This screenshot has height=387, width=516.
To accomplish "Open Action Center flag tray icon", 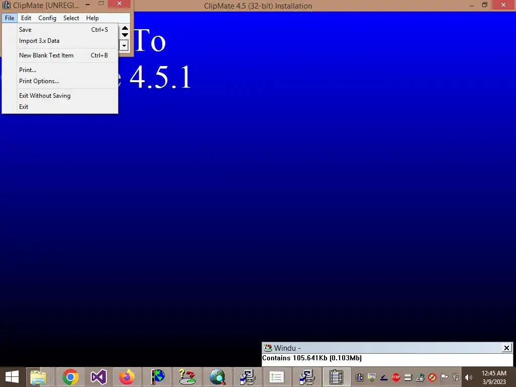I will (444, 377).
